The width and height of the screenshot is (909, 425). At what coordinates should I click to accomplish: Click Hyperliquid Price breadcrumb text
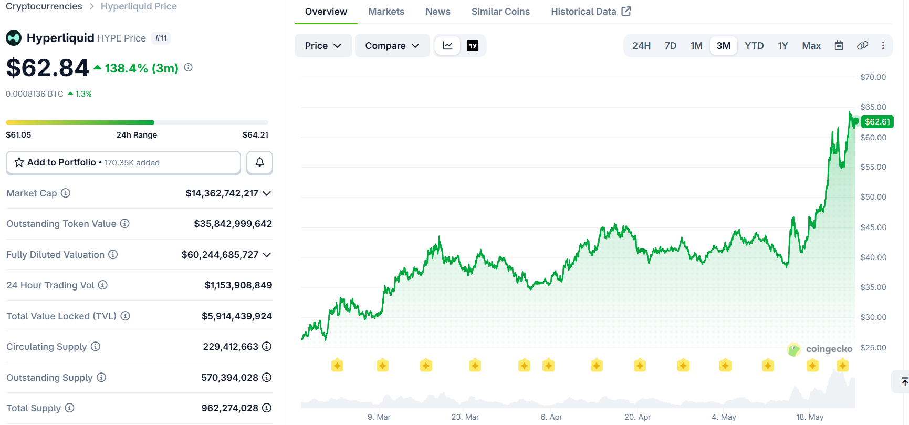(139, 6)
